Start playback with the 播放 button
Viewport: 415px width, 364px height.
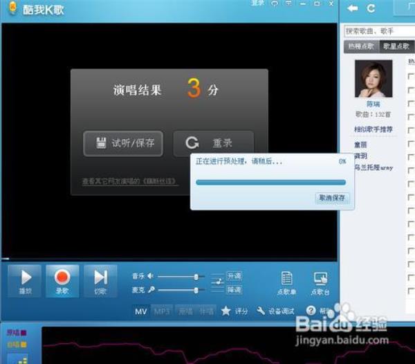tap(25, 281)
